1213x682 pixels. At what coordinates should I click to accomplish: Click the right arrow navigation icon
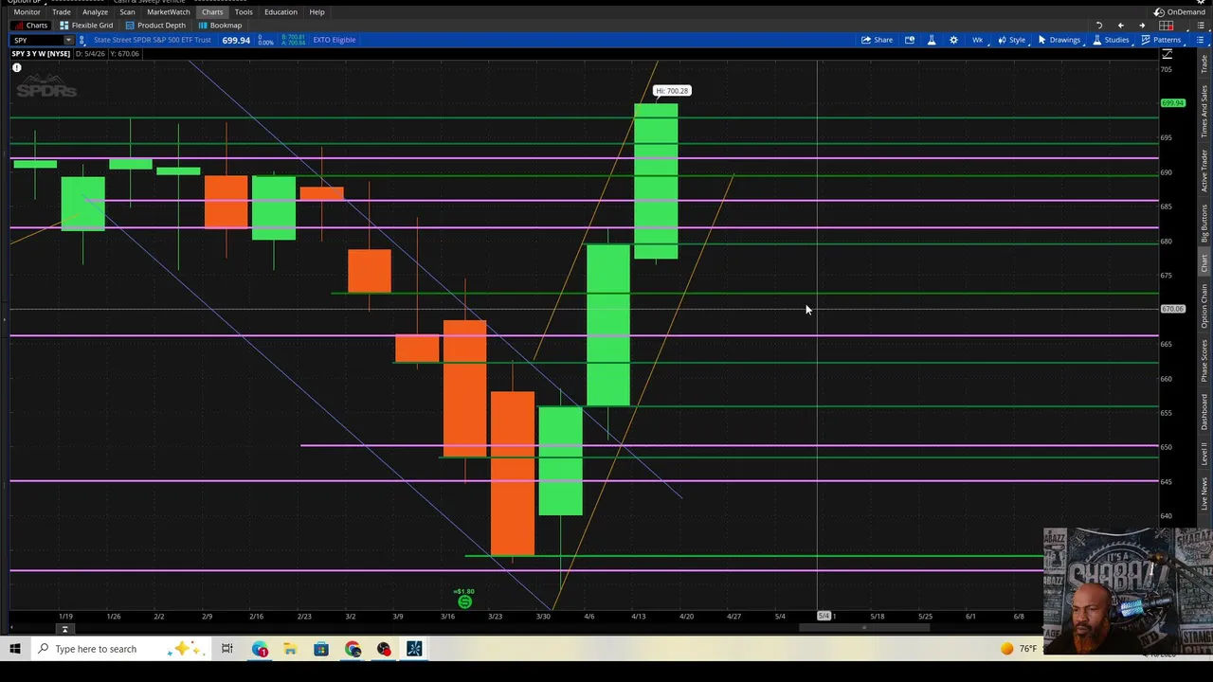click(1142, 26)
